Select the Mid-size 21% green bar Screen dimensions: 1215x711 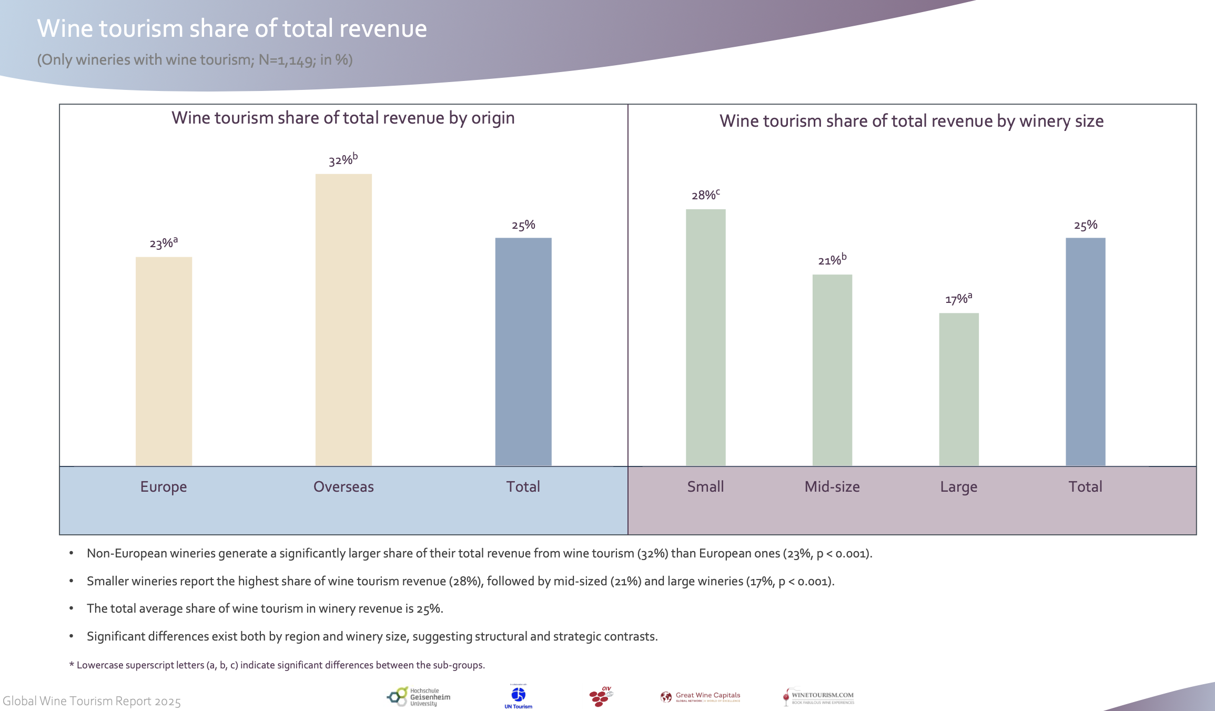(x=832, y=370)
